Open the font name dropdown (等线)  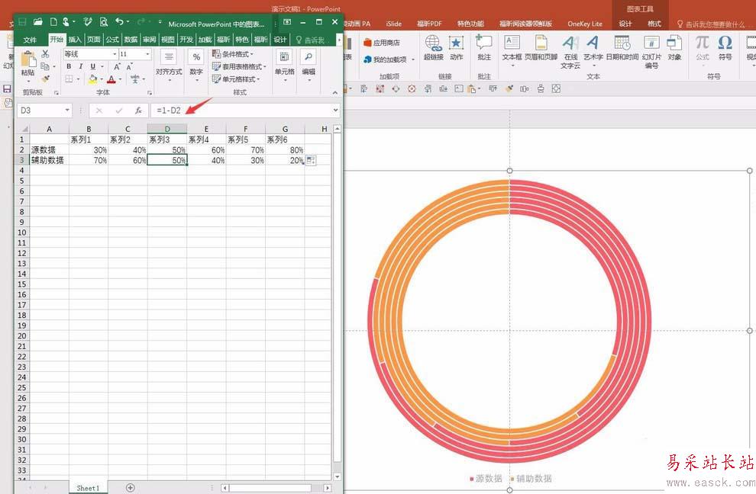[x=115, y=54]
